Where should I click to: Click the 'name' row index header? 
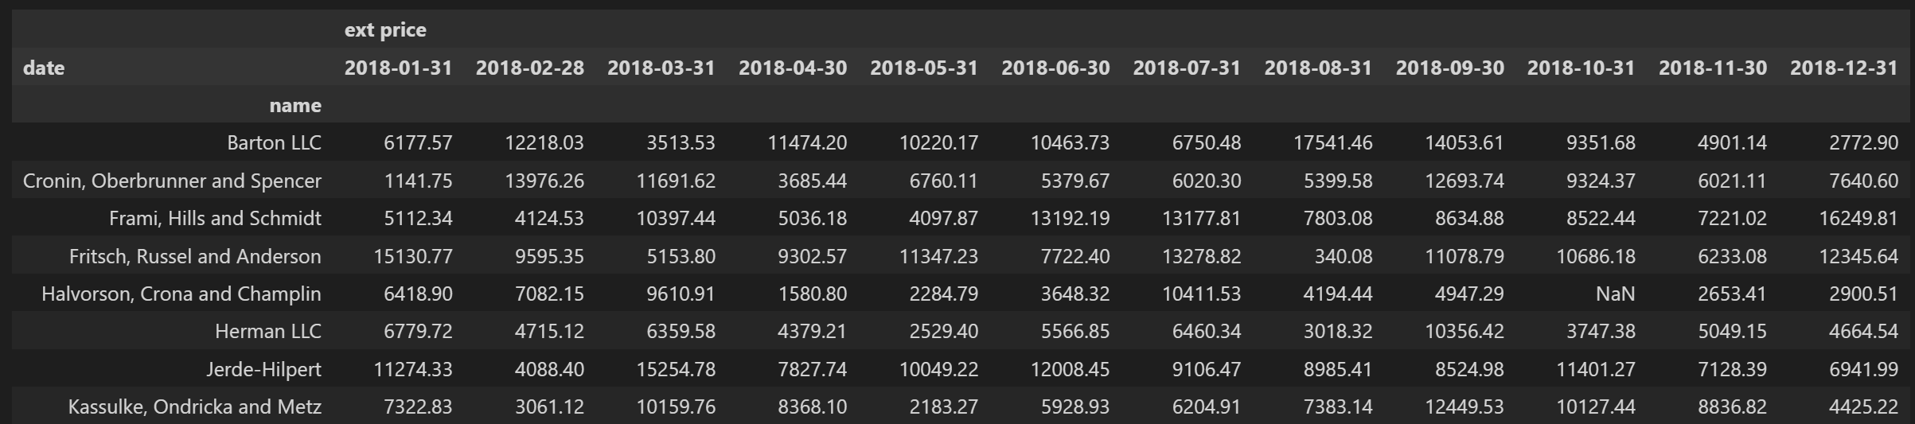[295, 106]
